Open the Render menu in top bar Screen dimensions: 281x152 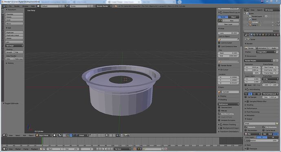tap(17, 6)
